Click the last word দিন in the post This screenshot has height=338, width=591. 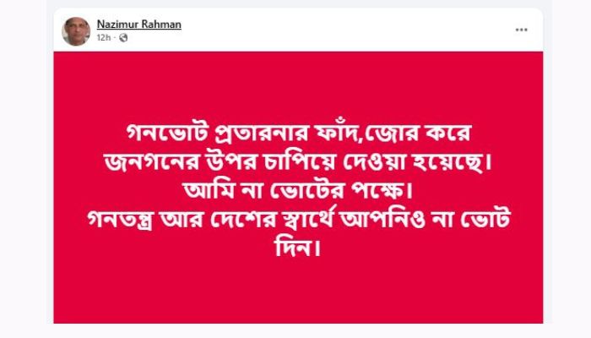297,248
